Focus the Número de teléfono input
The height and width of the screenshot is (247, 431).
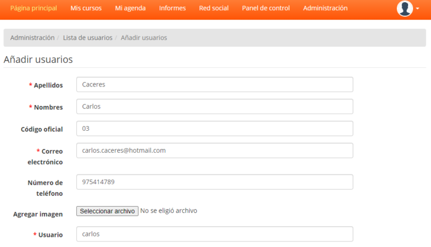[214, 182]
